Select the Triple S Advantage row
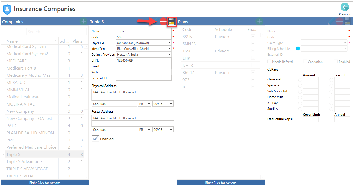 click(44, 162)
